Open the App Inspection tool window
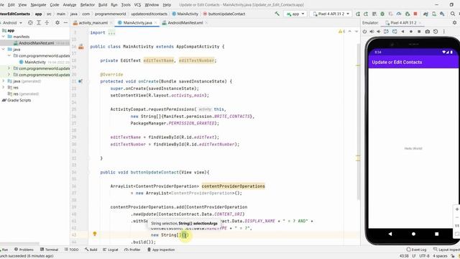The width and height of the screenshot is (460, 259). coord(161,250)
